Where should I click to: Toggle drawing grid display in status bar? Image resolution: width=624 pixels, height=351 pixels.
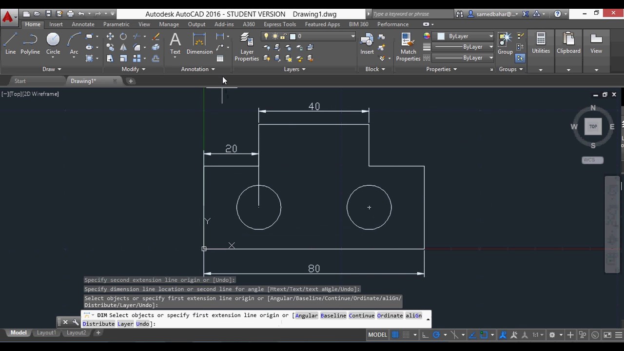(x=395, y=335)
